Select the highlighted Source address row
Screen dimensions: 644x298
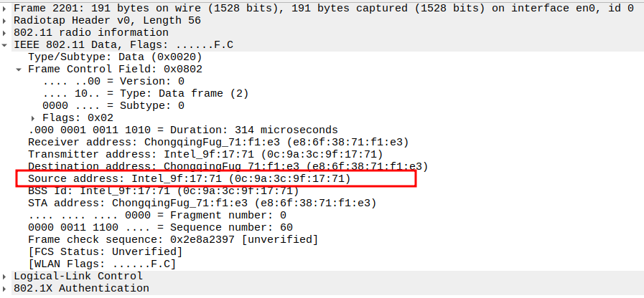point(189,178)
